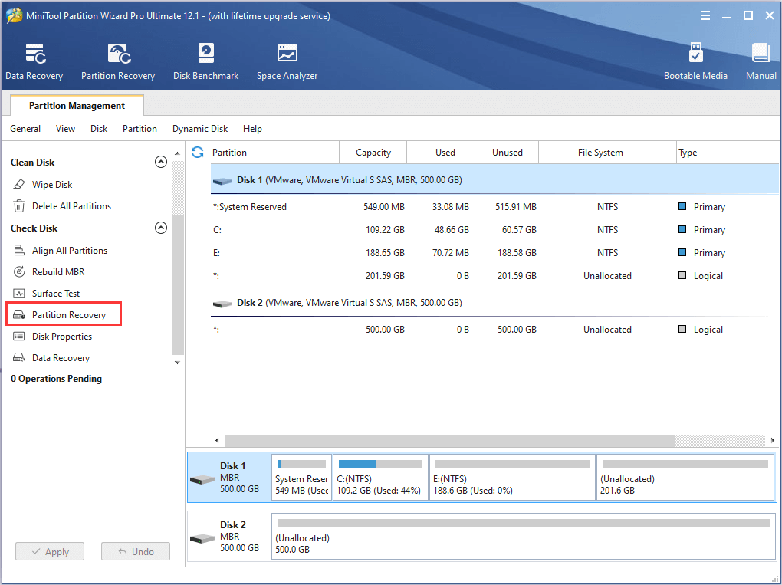Click the sidebar scroll down arrow

click(x=177, y=363)
